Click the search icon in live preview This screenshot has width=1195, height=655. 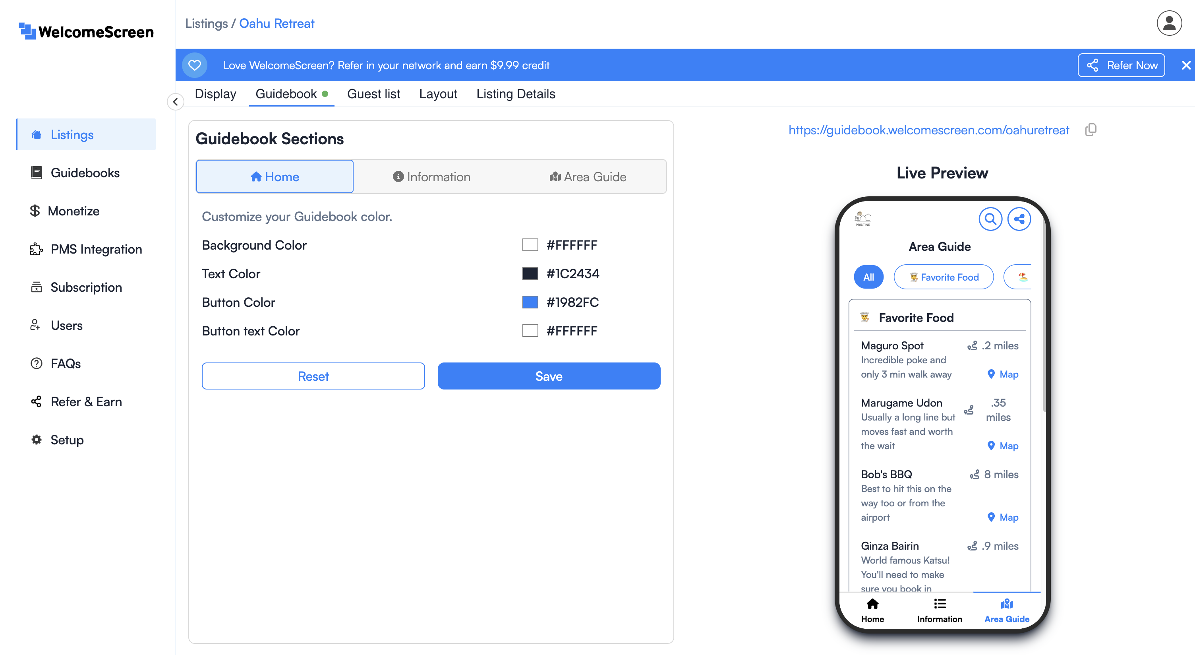pyautogui.click(x=990, y=219)
